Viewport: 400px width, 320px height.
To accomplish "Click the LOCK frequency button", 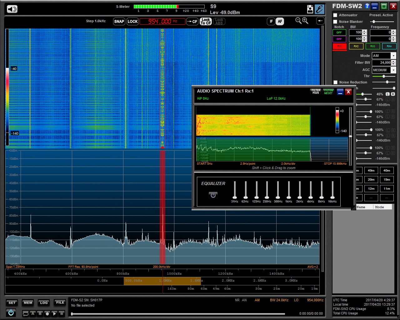I will [132, 21].
